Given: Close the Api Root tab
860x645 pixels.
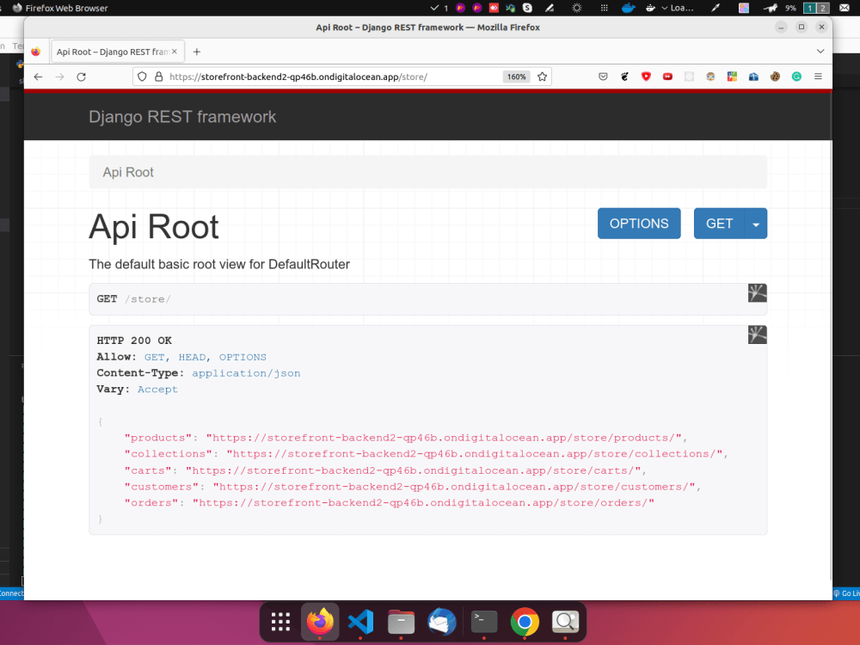Looking at the screenshot, I should [x=175, y=52].
